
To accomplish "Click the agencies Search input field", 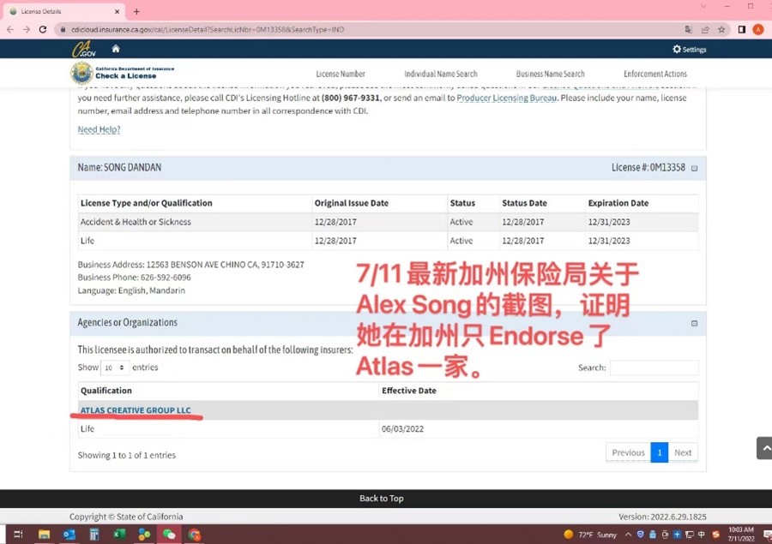I will tap(654, 368).
